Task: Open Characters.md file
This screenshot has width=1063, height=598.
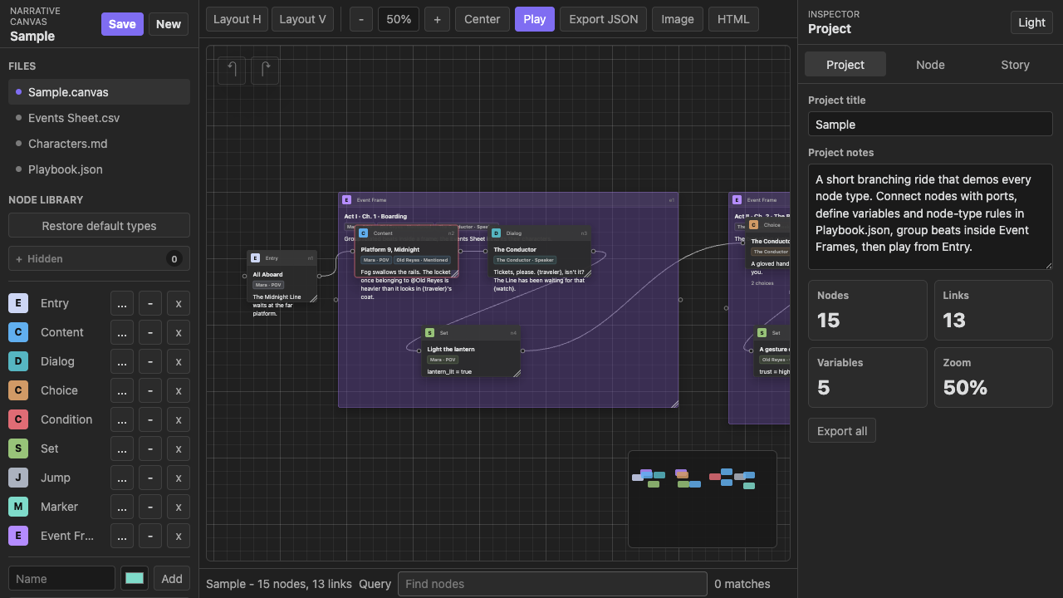Action: (99, 144)
